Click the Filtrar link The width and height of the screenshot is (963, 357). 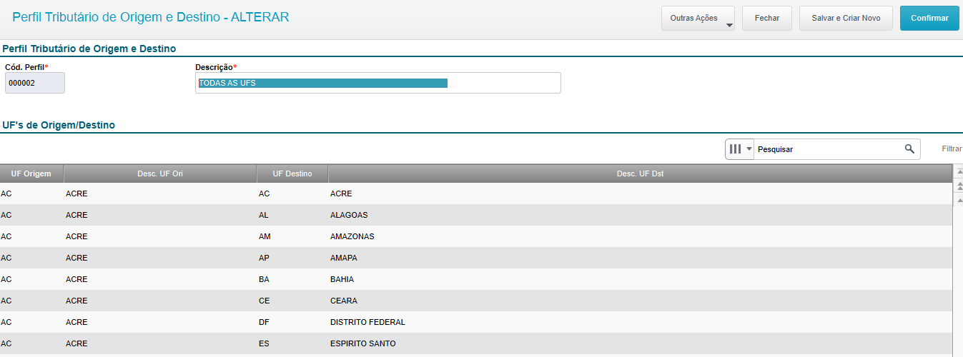click(x=951, y=149)
